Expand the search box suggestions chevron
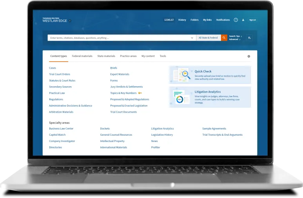The image size is (303, 198). coord(192,38)
